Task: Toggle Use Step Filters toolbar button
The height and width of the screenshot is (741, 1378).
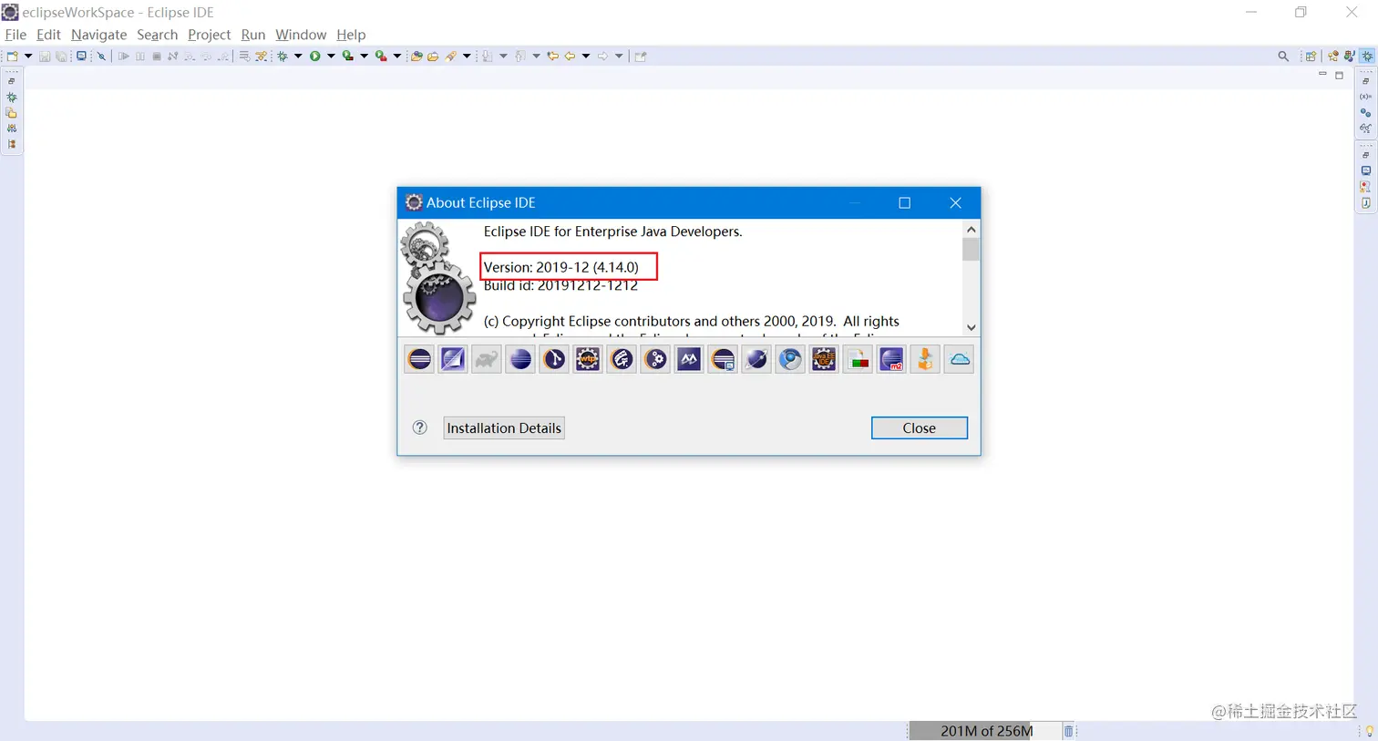Action: pos(262,56)
